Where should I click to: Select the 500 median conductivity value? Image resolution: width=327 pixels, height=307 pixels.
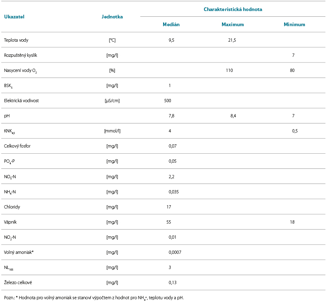[168, 101]
